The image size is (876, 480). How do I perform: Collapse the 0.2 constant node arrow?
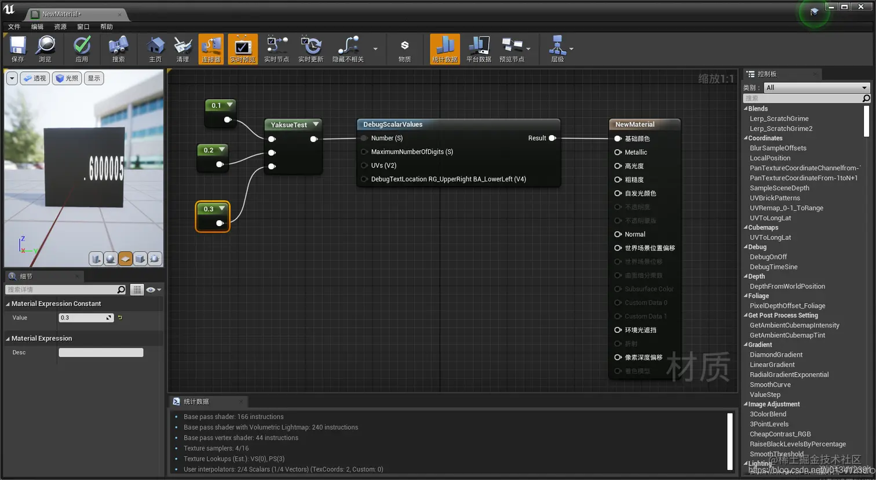coord(221,150)
